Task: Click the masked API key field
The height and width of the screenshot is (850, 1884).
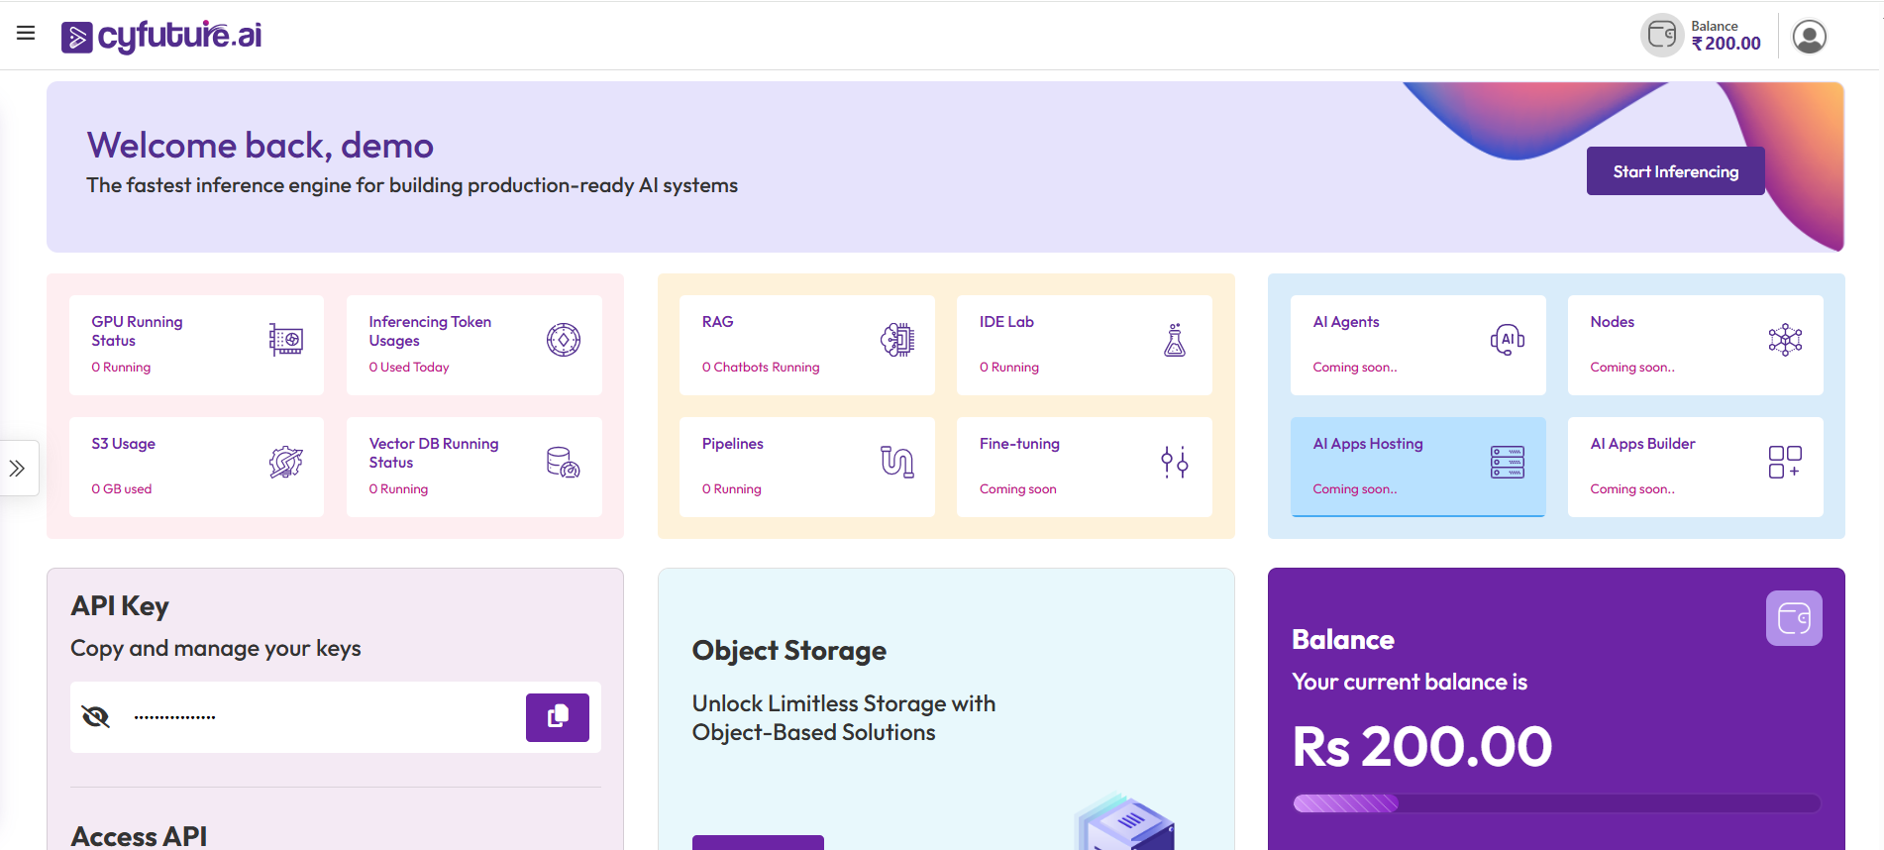Action: click(317, 716)
